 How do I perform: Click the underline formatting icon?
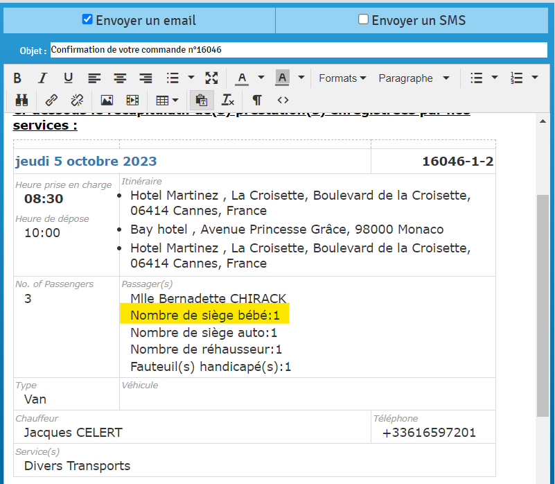tap(68, 78)
